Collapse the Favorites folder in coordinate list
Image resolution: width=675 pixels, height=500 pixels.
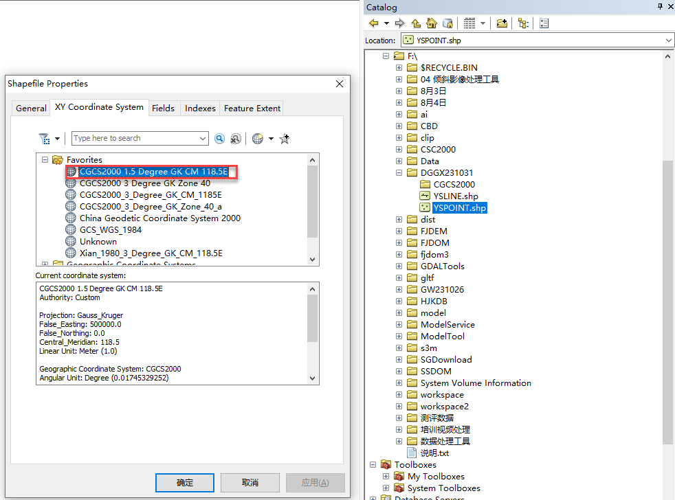[x=45, y=160]
